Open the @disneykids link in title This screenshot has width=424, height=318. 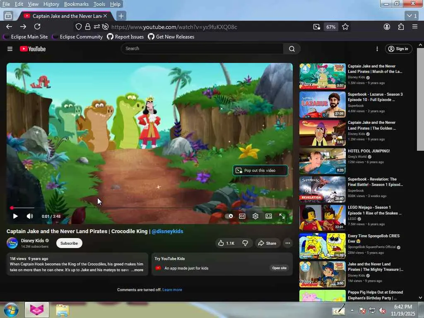[167, 231]
